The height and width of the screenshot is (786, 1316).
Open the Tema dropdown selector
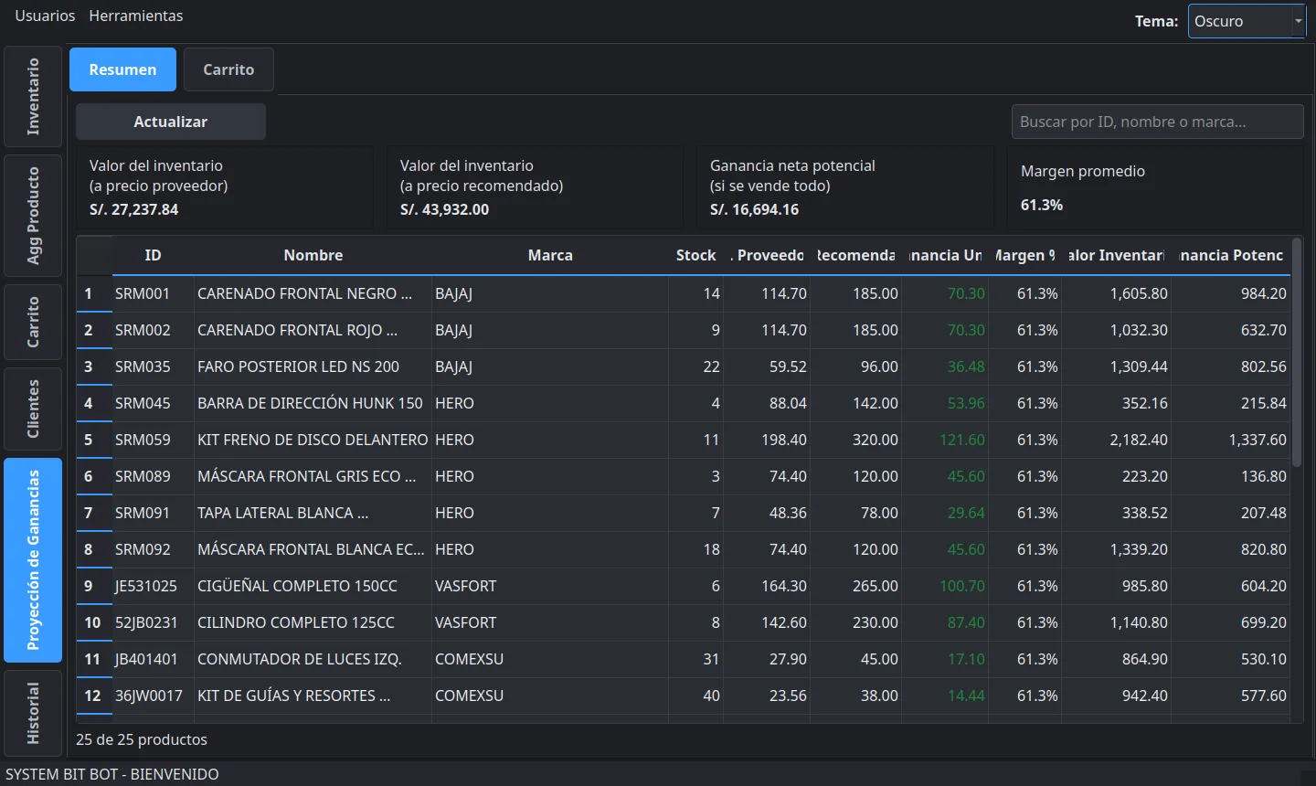(x=1247, y=21)
